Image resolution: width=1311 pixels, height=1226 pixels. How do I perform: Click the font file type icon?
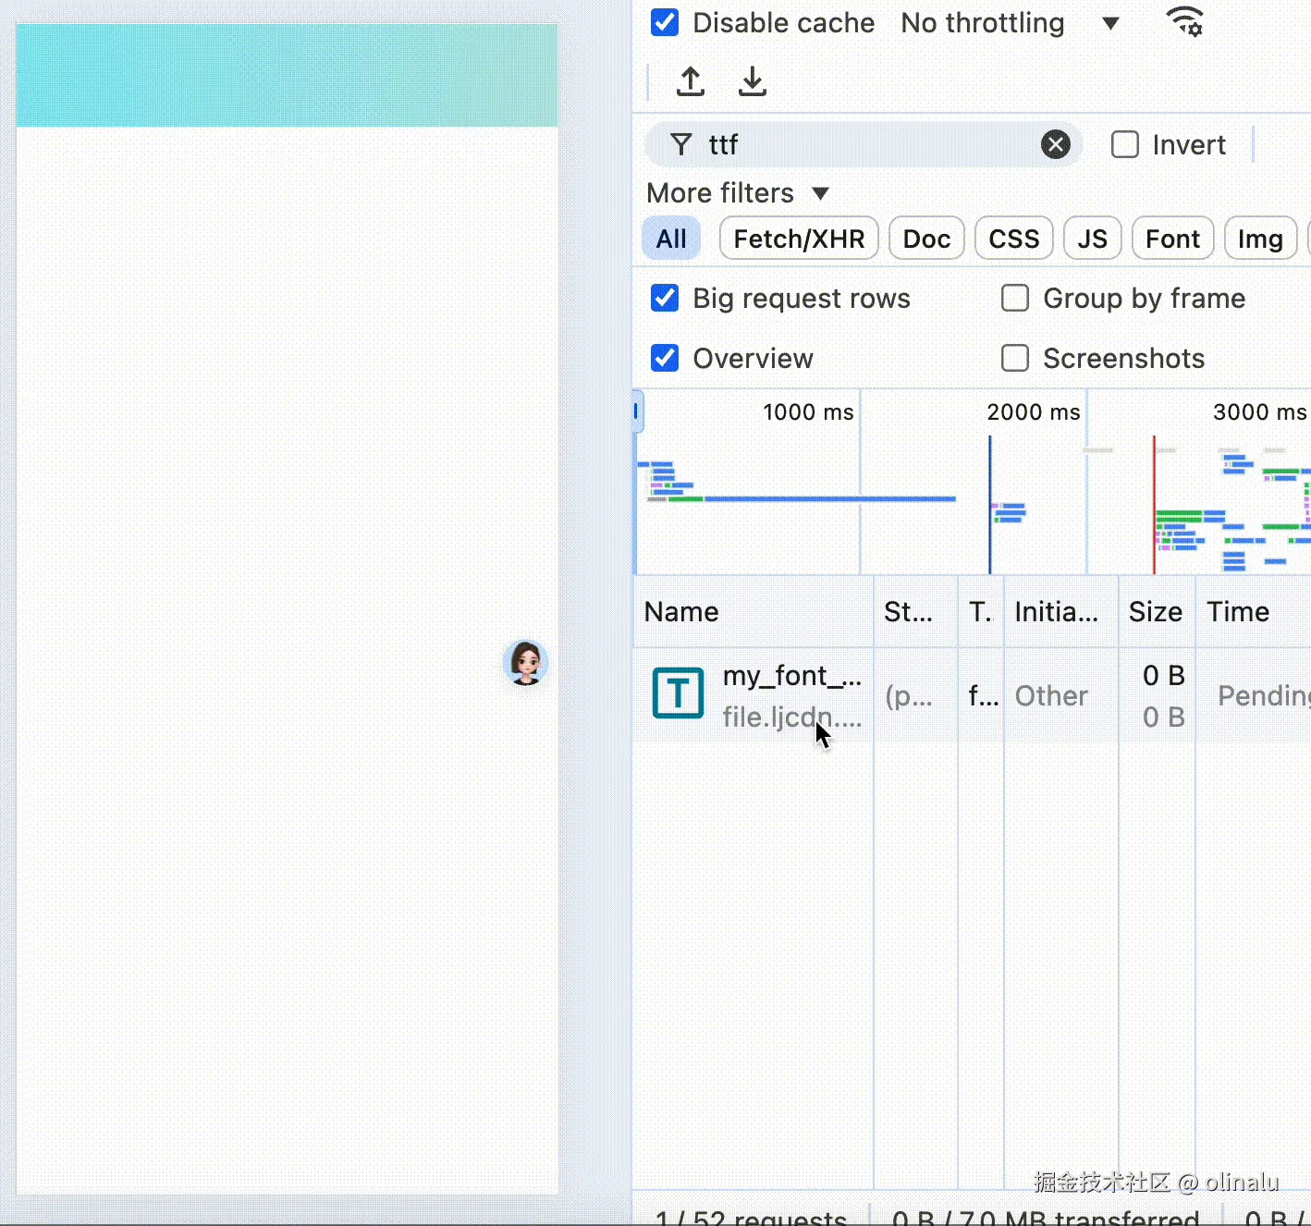pyautogui.click(x=678, y=693)
